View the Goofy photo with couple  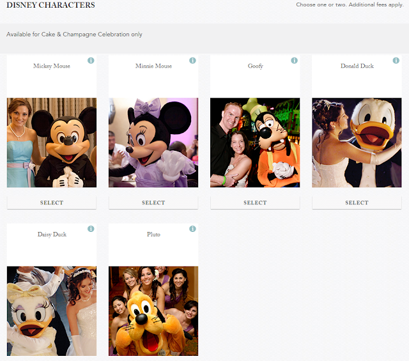pos(255,142)
